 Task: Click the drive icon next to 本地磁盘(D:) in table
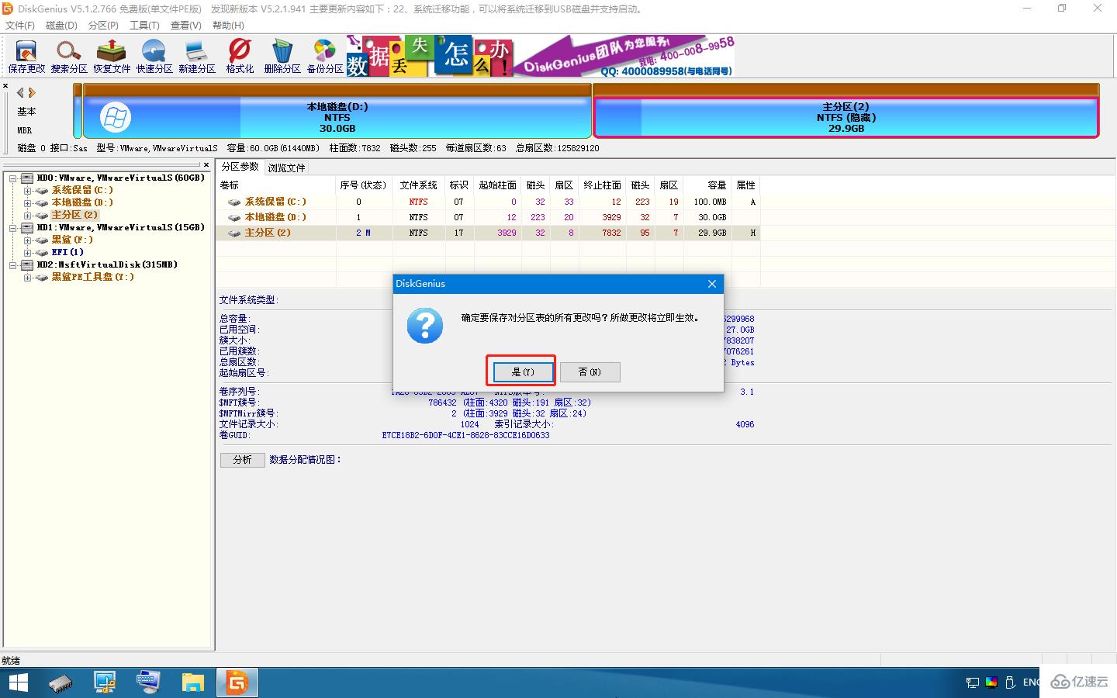pos(234,217)
